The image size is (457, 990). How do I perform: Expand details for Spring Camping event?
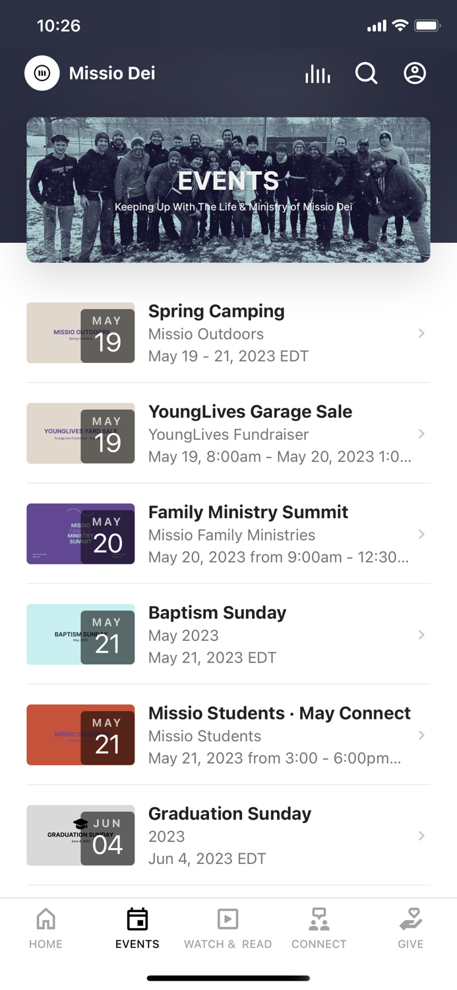(422, 333)
